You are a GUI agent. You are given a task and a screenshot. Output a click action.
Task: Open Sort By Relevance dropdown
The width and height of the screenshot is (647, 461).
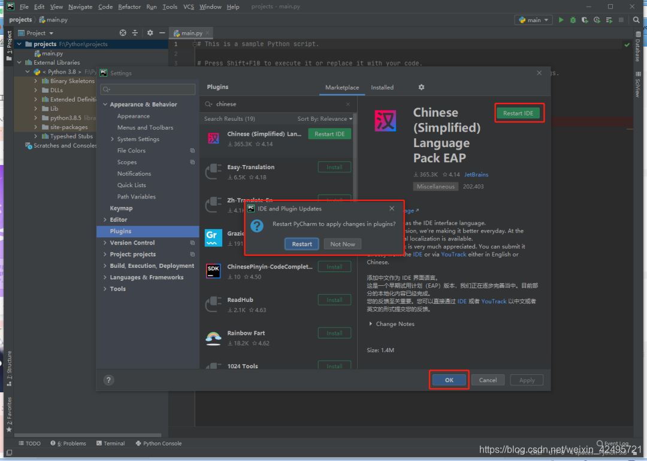pyautogui.click(x=325, y=118)
